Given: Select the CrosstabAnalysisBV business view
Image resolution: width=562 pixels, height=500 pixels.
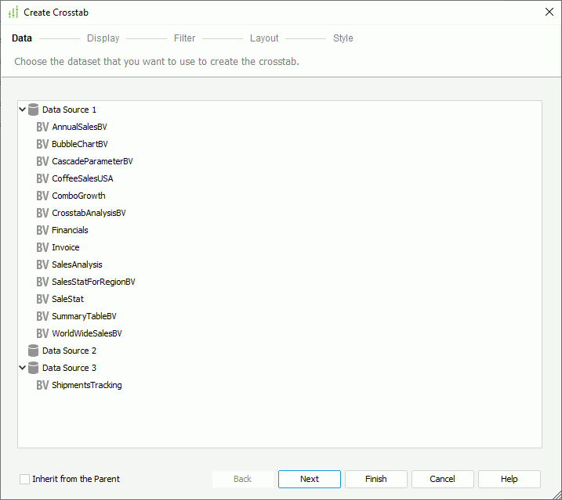Looking at the screenshot, I should [x=89, y=213].
